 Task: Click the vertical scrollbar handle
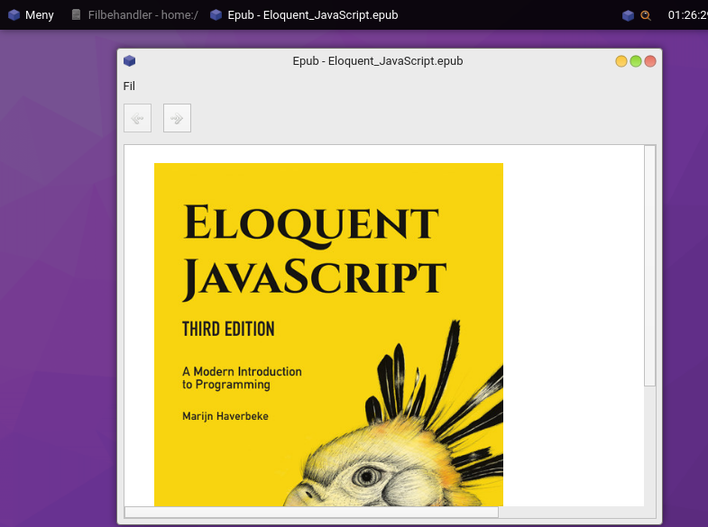click(x=649, y=266)
